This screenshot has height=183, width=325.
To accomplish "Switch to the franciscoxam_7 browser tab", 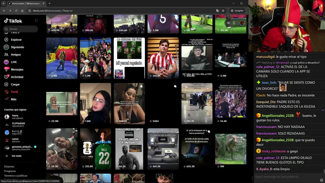I will coord(26,4).
